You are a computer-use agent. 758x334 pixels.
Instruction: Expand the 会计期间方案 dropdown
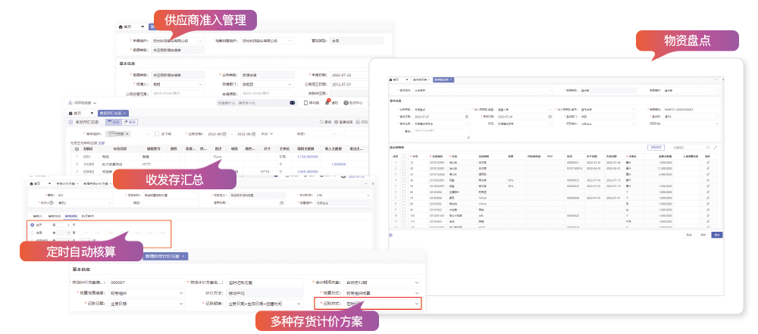[416, 282]
